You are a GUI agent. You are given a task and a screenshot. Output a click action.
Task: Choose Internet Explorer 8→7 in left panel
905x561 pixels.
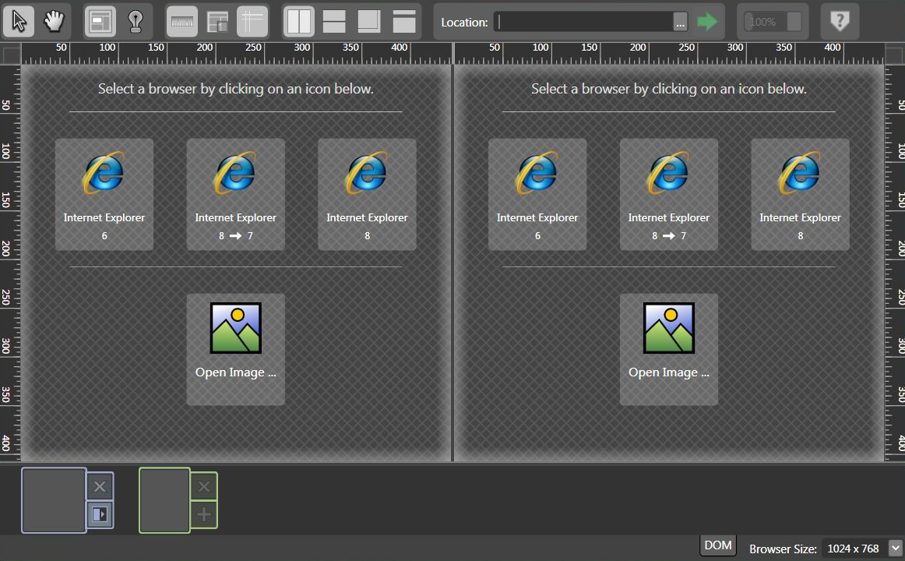coord(235,194)
